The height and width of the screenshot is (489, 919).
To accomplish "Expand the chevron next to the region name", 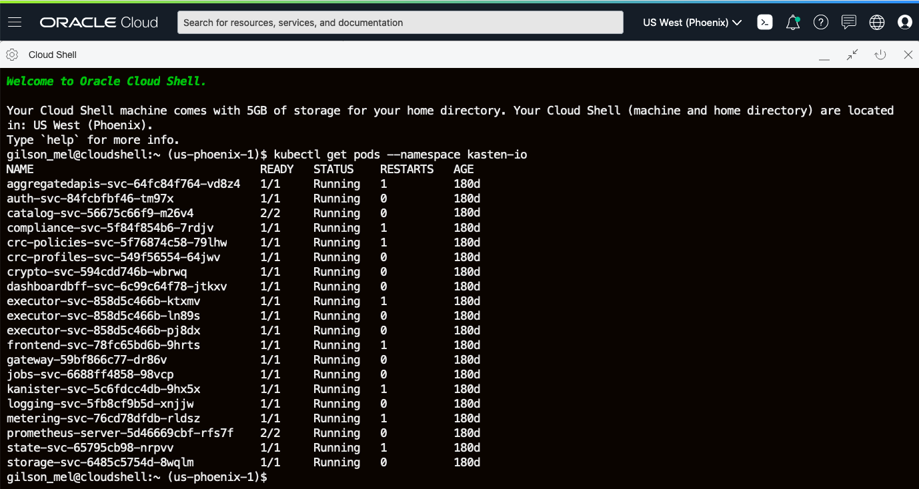I will tap(737, 22).
